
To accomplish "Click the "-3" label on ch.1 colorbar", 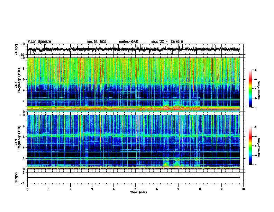I will coord(255,70).
